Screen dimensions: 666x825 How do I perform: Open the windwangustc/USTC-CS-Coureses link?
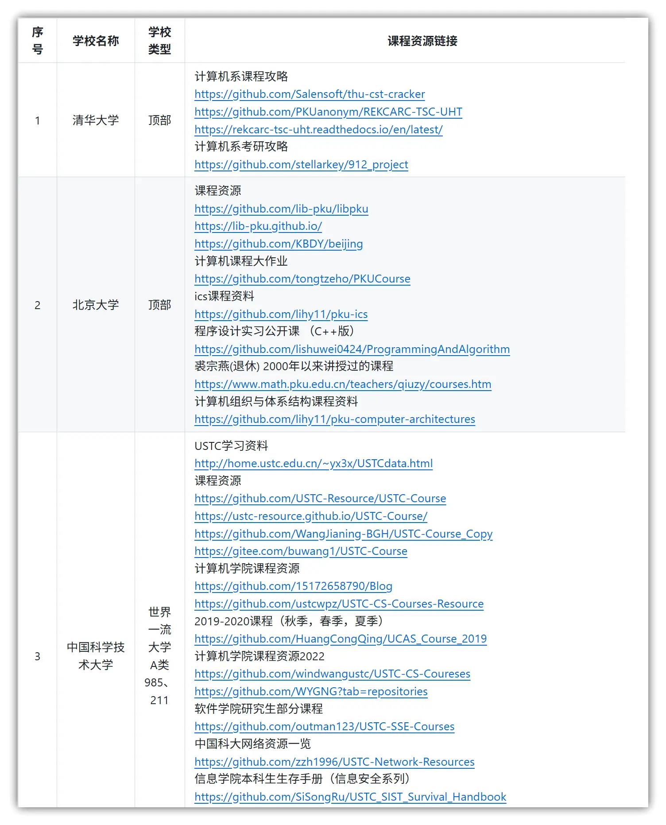click(x=332, y=674)
